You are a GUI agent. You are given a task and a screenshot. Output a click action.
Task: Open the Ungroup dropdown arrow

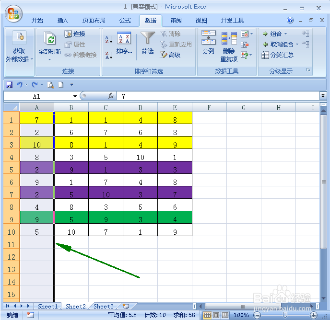(x=297, y=45)
